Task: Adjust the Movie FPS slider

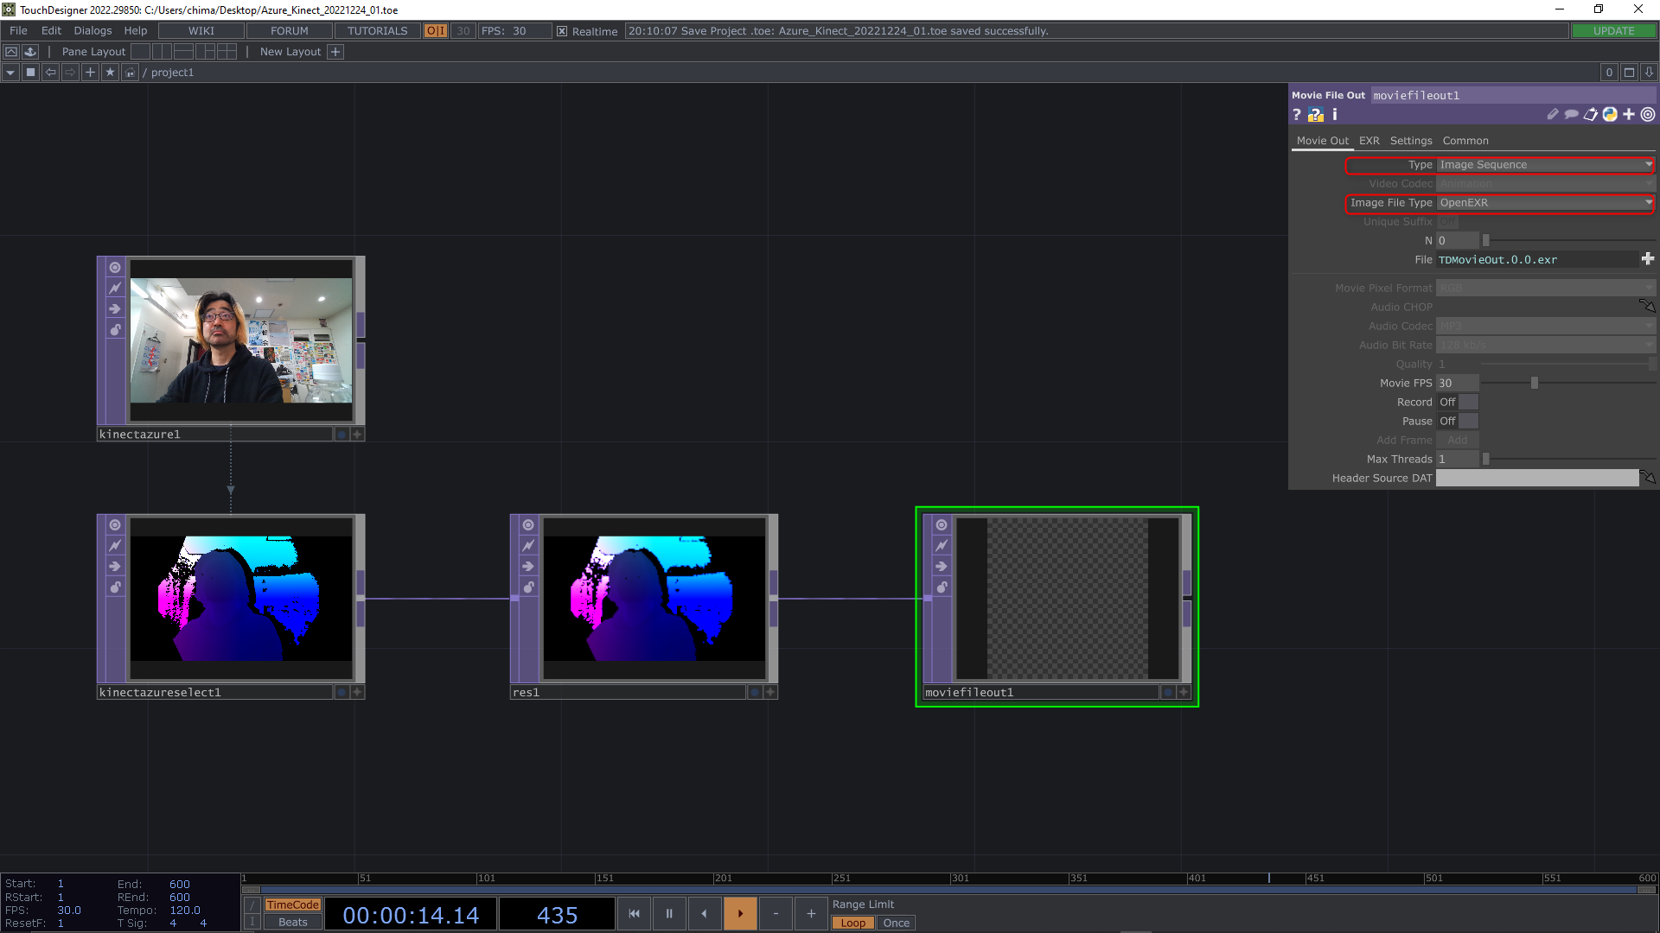Action: tap(1535, 383)
